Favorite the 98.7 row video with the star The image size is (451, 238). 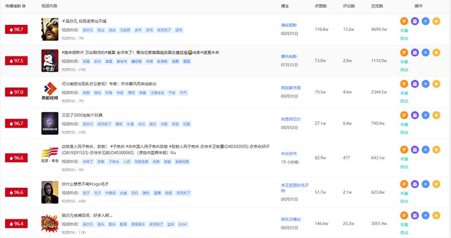click(x=436, y=21)
